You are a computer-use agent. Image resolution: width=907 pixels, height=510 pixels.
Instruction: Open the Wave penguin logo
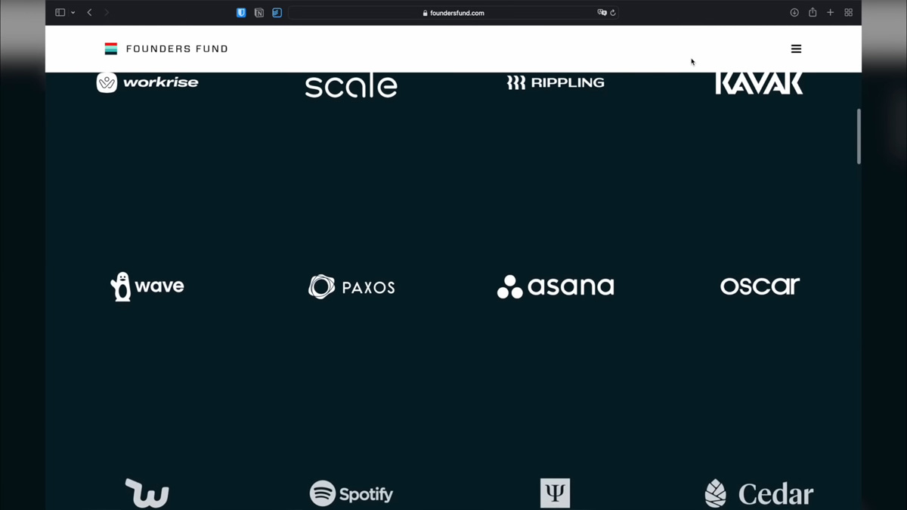tap(147, 286)
